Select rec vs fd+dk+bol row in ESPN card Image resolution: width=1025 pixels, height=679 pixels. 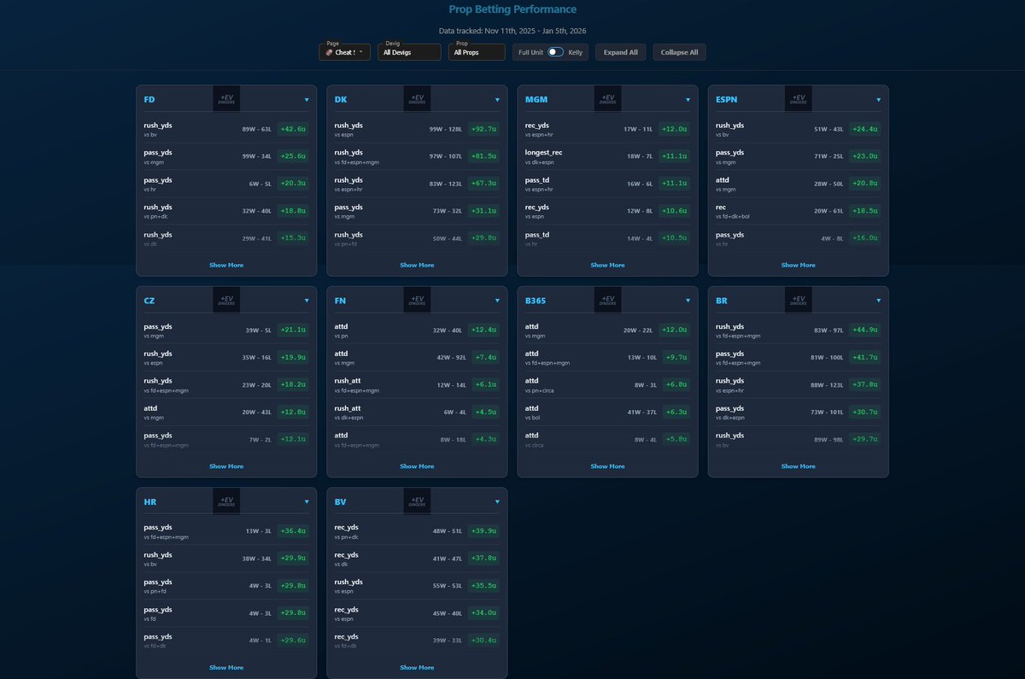coord(798,211)
